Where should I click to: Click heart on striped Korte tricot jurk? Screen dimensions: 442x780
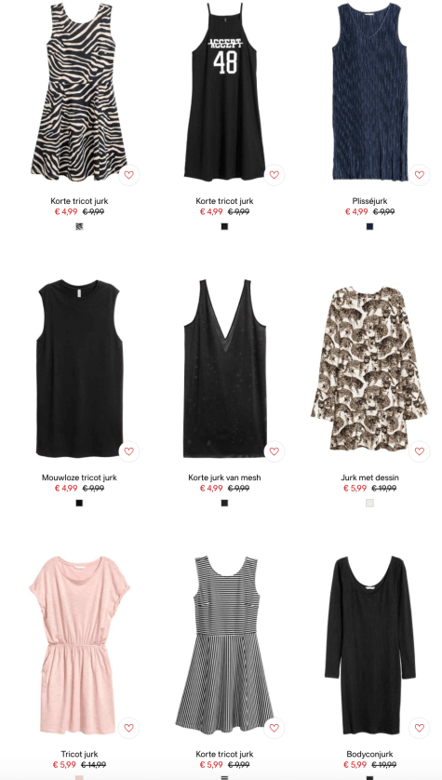[274, 728]
